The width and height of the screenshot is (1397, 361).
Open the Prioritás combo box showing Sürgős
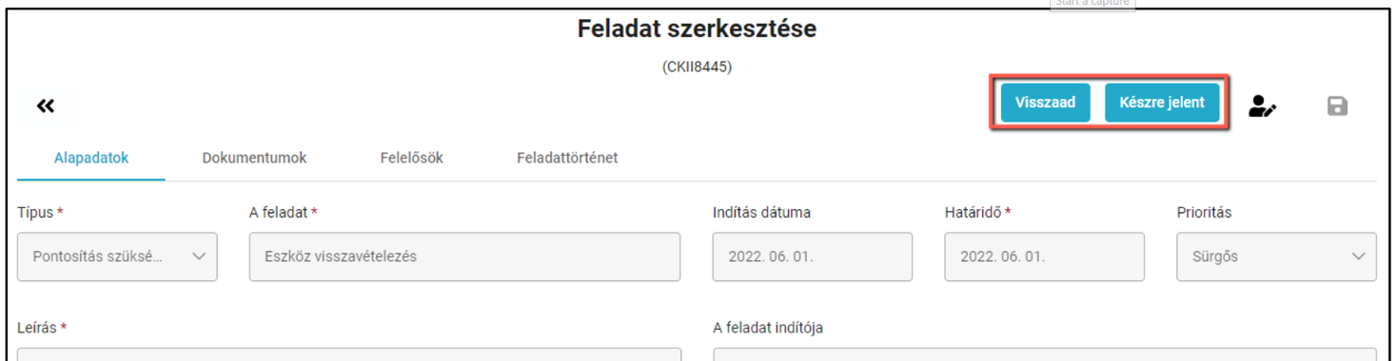coord(1276,256)
